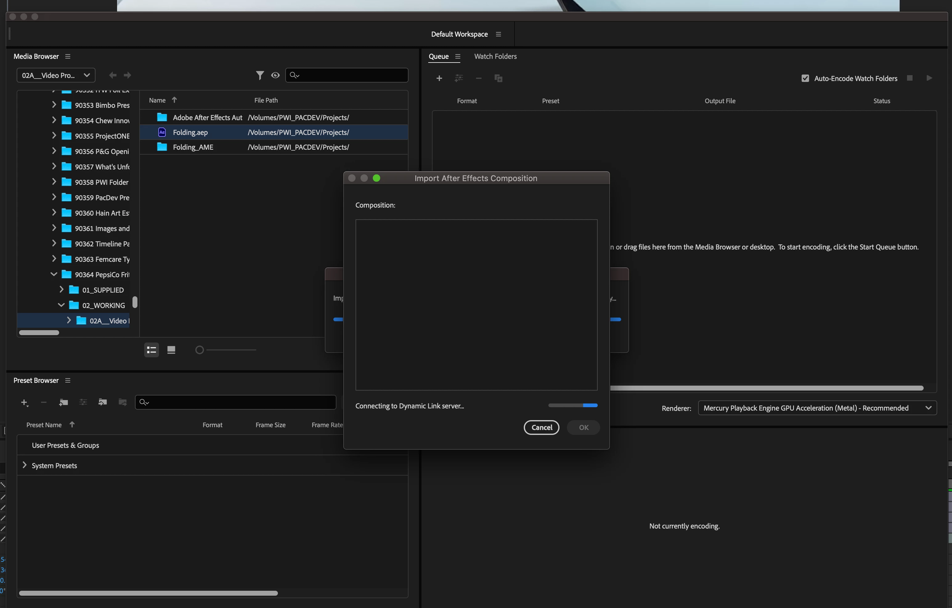Switch to the Watch Folders tab
This screenshot has width=952, height=608.
click(495, 57)
